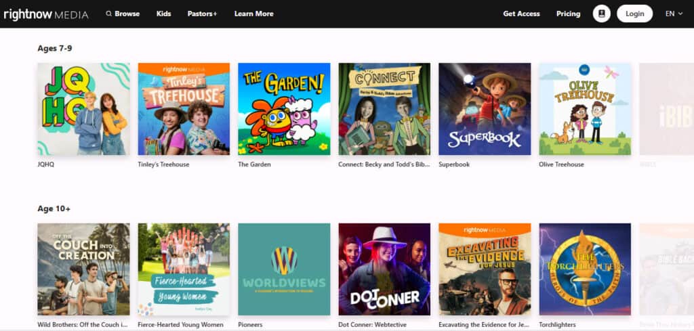Go to the Pricing page

point(569,14)
